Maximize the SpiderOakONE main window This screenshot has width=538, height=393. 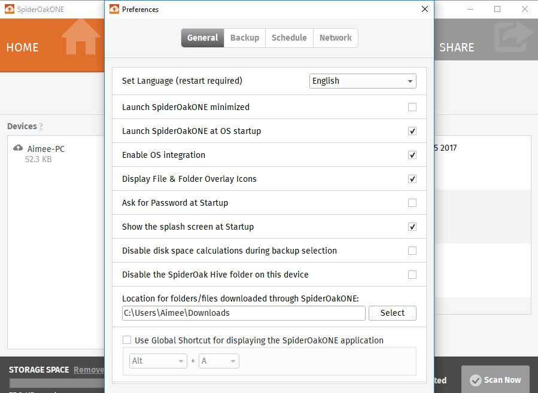point(497,9)
